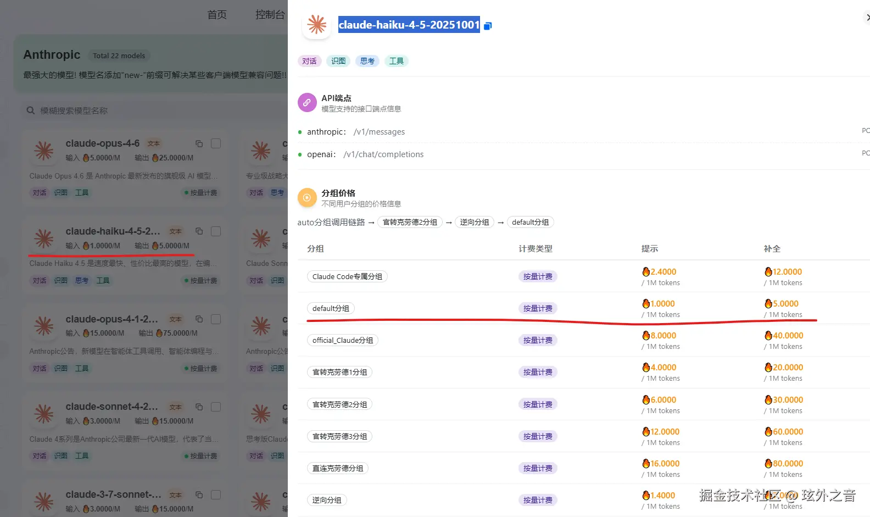870x517 pixels.
Task: Click the Total 22 models badge
Action: point(119,55)
